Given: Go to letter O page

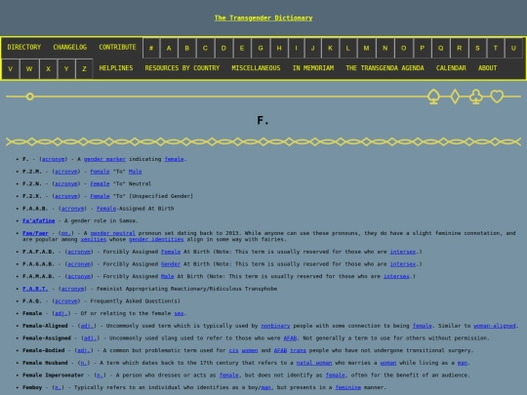Looking at the screenshot, I should point(404,48).
